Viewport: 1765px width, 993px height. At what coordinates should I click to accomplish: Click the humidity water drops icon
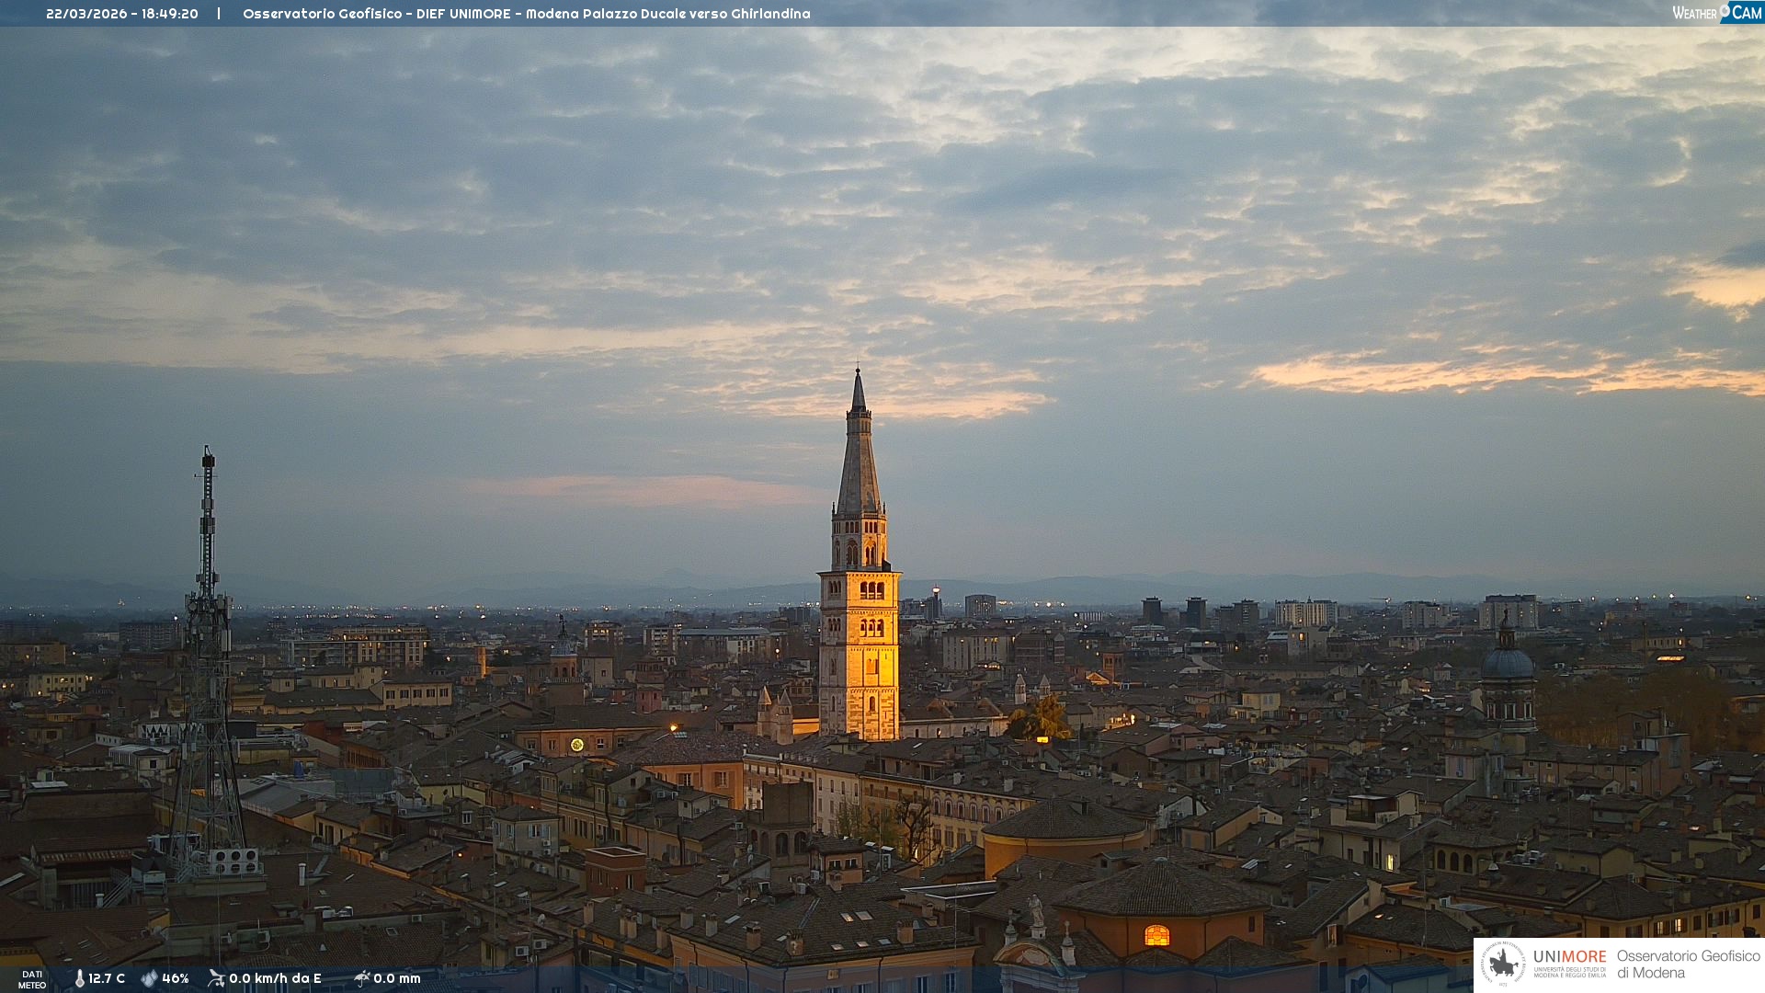(x=149, y=978)
